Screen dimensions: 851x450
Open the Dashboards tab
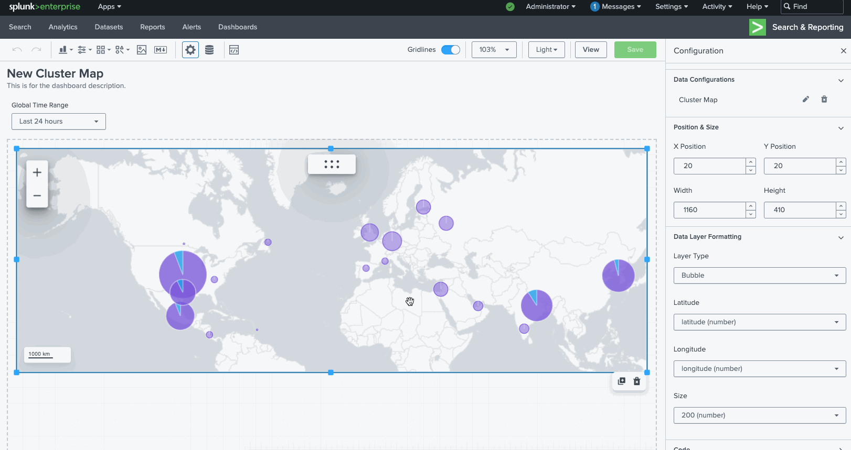pos(238,27)
